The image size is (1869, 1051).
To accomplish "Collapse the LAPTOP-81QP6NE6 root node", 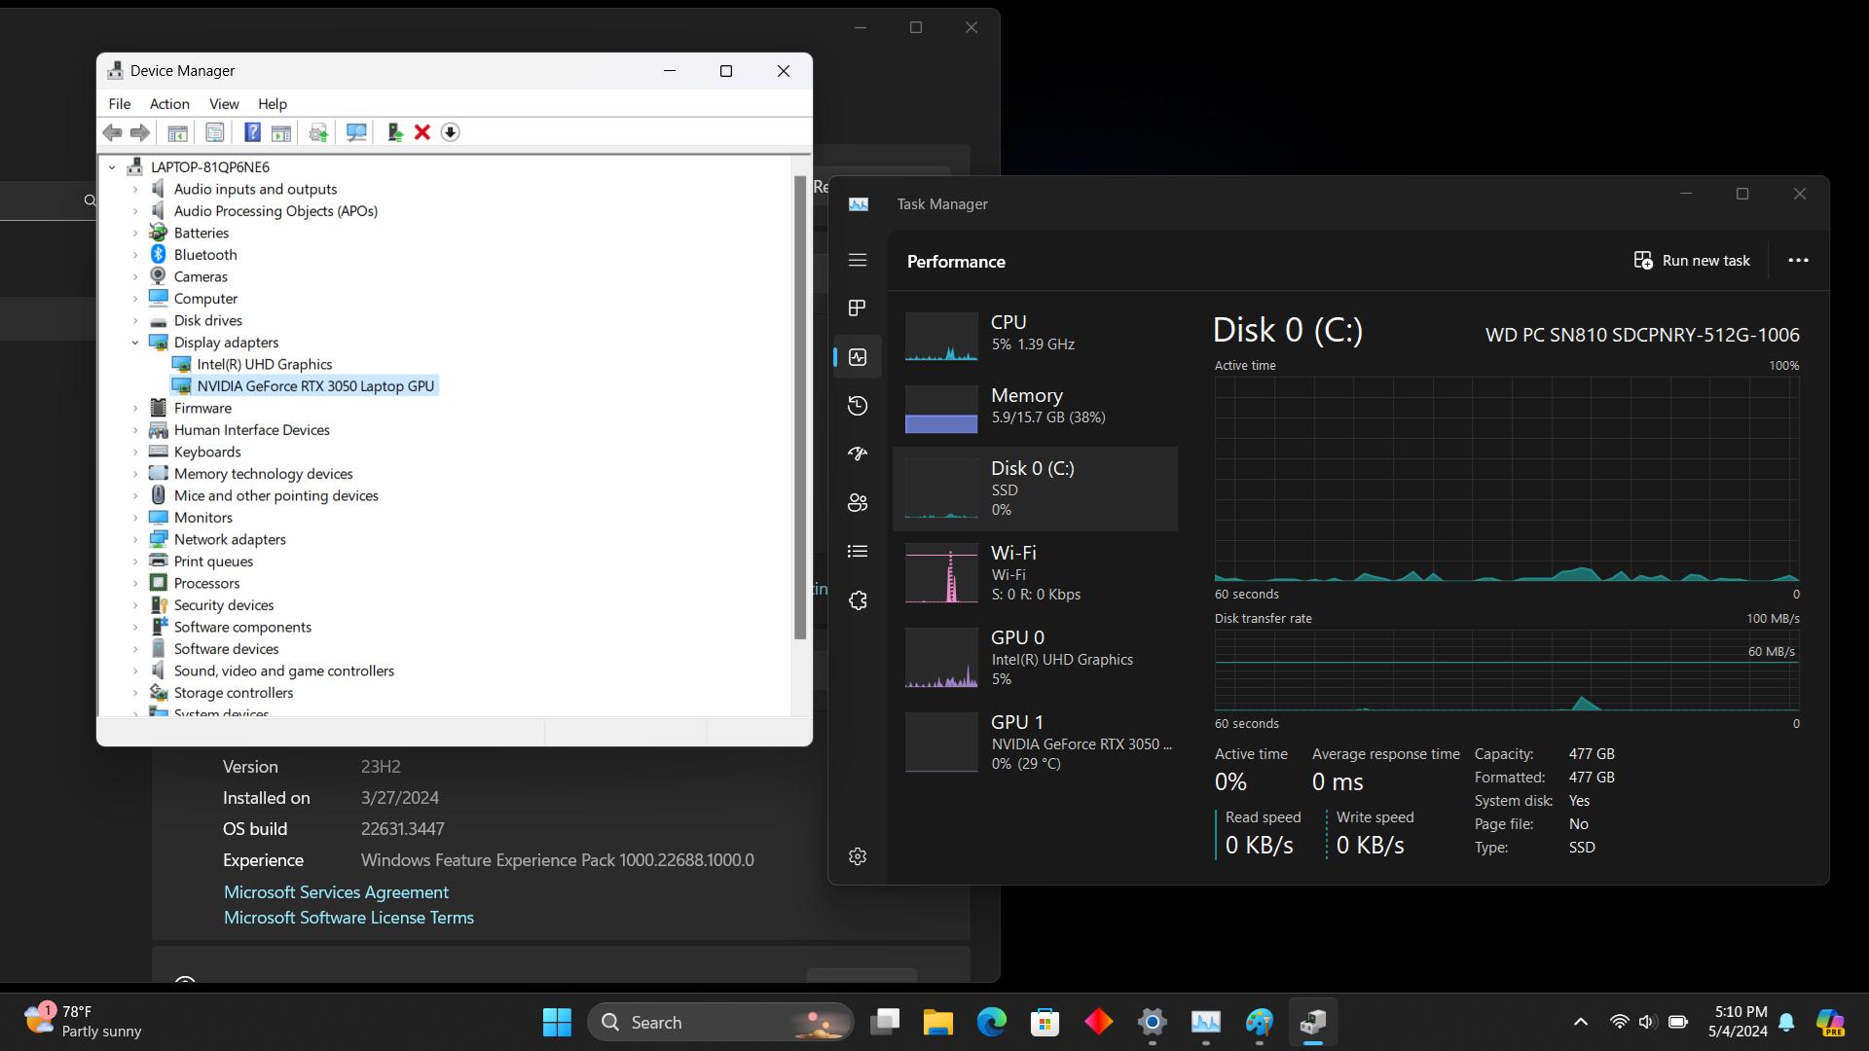I will pos(112,167).
